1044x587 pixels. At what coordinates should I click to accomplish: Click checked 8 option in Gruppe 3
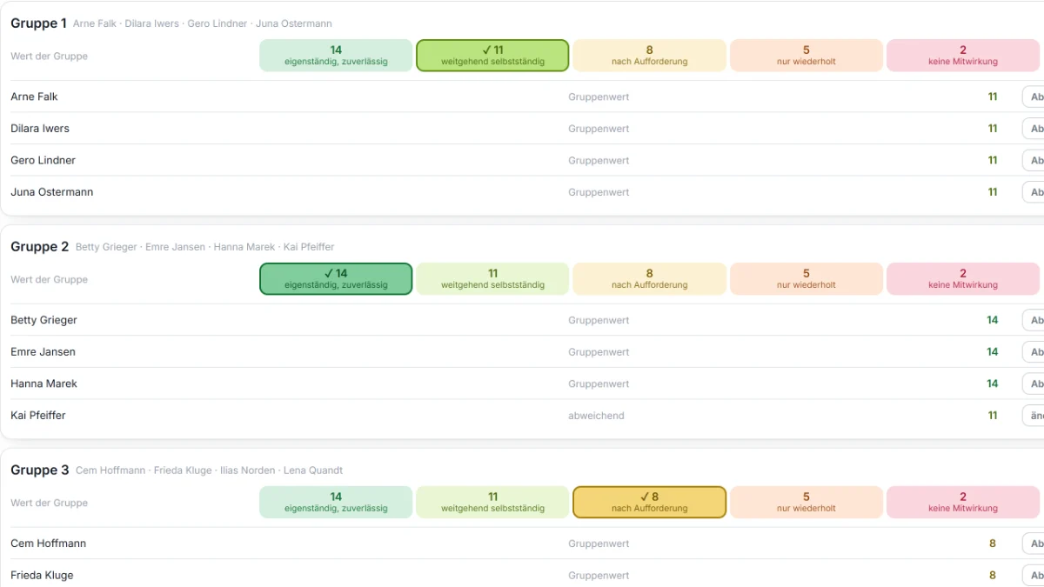[x=649, y=503]
